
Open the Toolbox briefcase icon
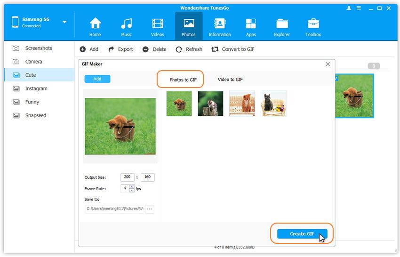pyautogui.click(x=313, y=24)
